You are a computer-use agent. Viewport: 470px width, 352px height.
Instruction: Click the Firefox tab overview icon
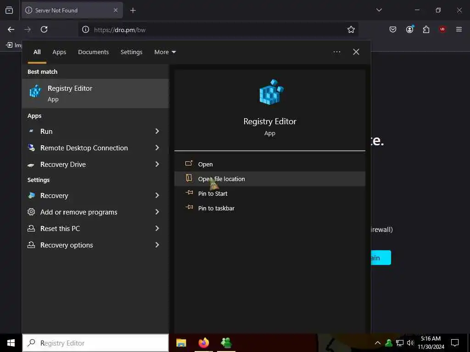pos(9,10)
